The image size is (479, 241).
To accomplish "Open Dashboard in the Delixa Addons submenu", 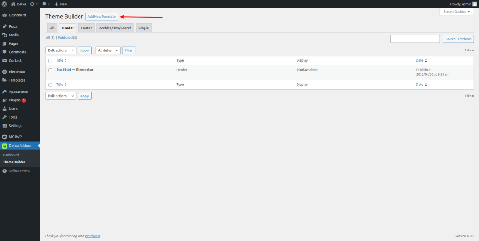I will (x=11, y=155).
